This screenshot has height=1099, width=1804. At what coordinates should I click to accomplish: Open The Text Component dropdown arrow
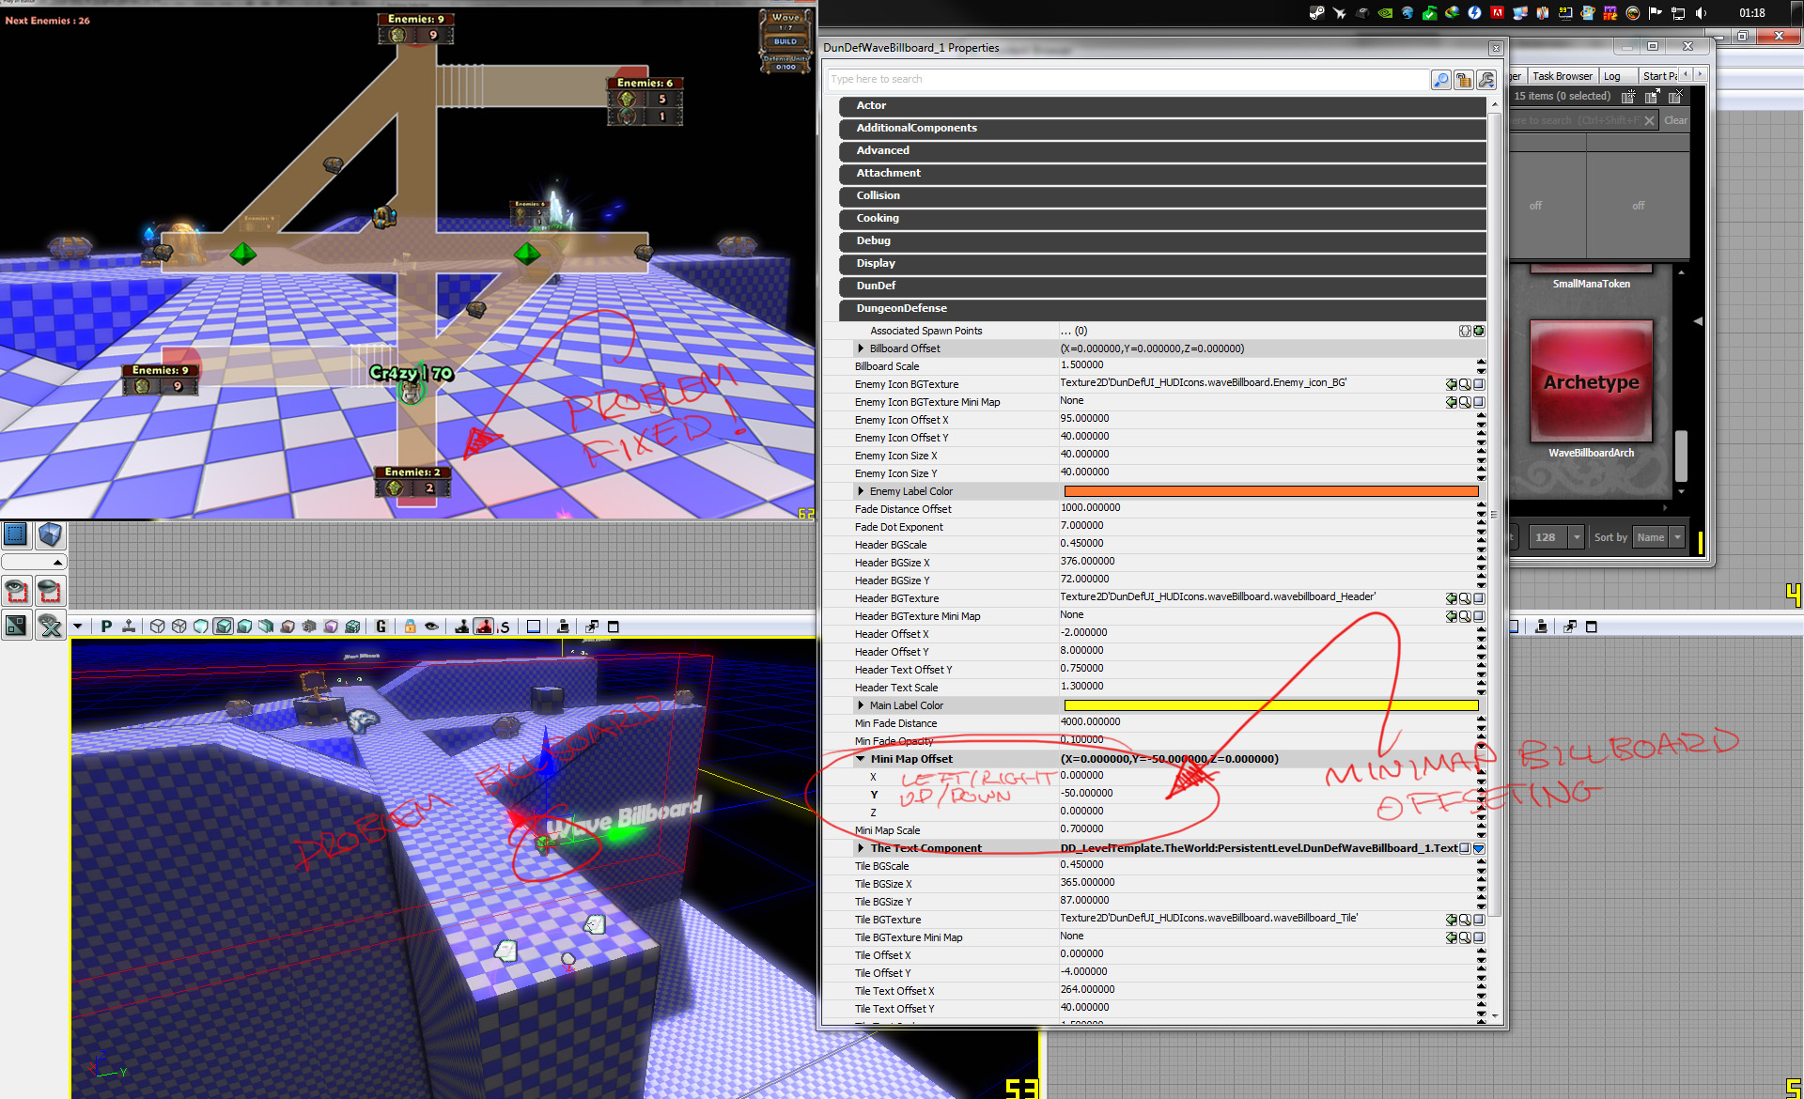(x=1479, y=848)
